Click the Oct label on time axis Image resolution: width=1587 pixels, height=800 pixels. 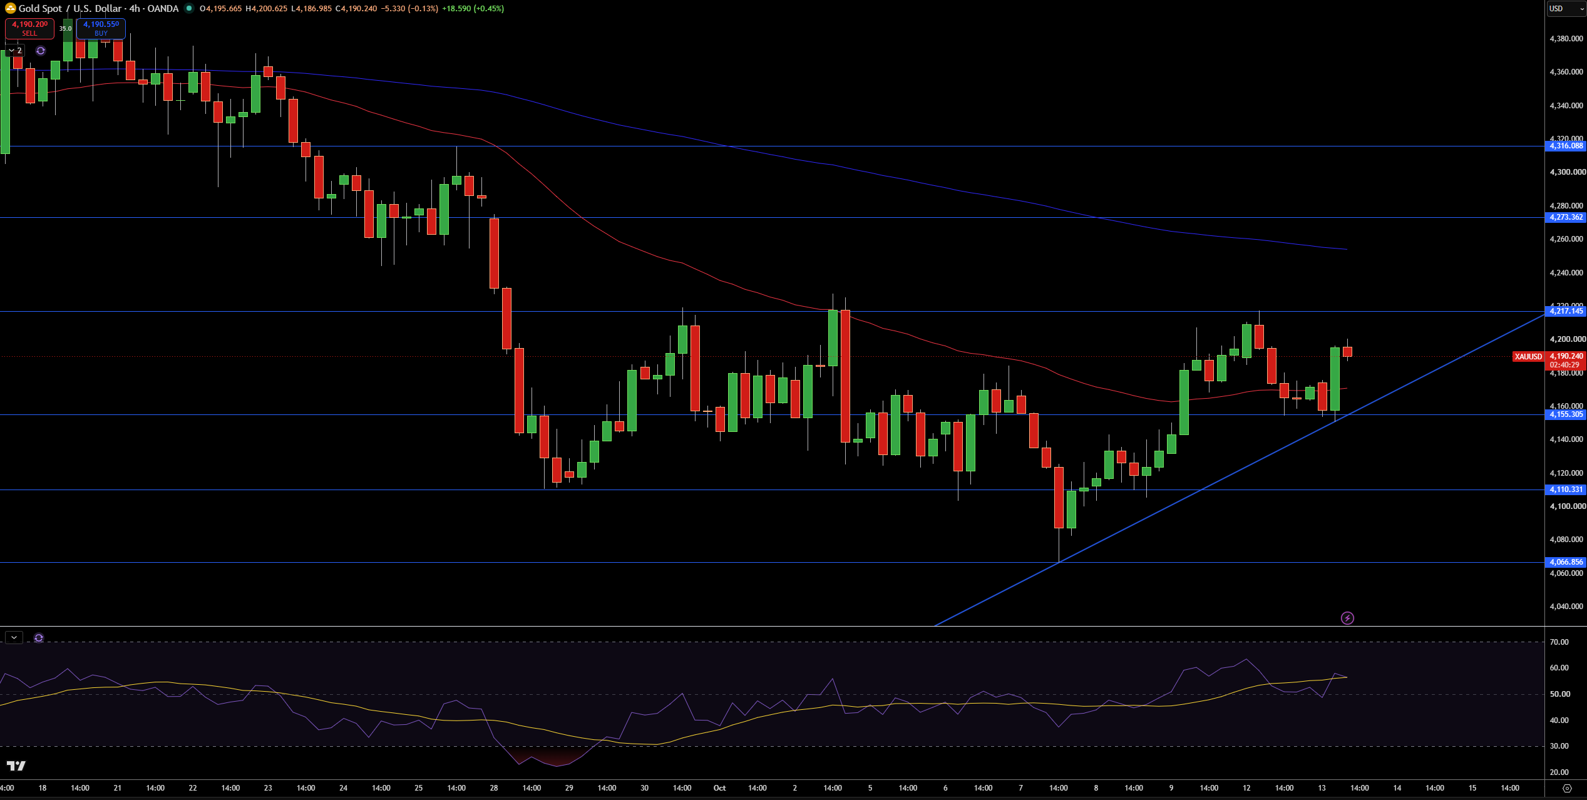pyautogui.click(x=719, y=788)
